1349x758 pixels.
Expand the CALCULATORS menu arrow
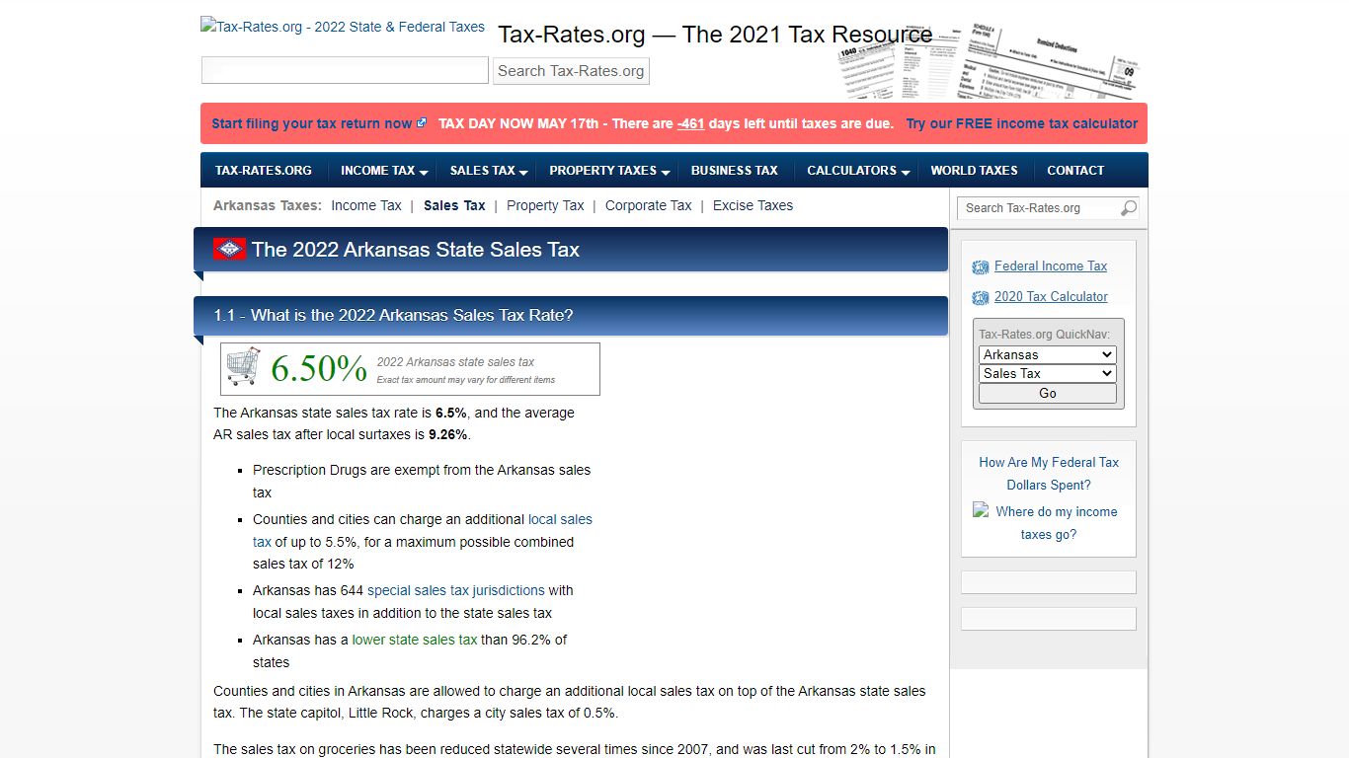[906, 172]
